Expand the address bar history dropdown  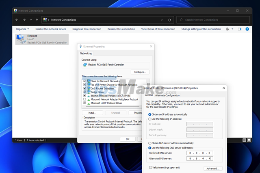pos(162,20)
